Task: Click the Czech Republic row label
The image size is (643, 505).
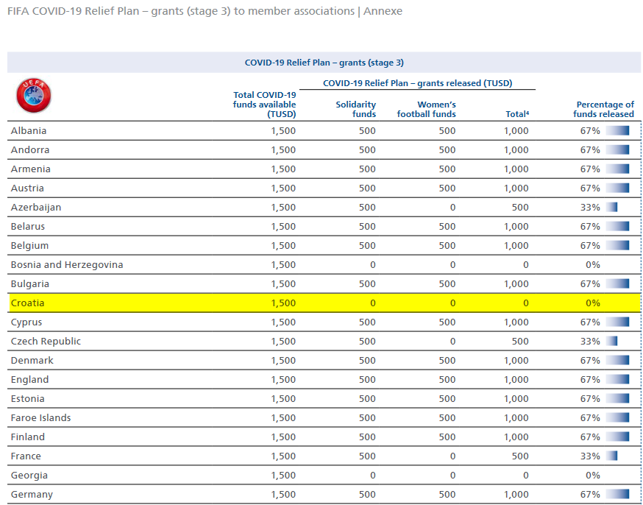Action: (46, 342)
